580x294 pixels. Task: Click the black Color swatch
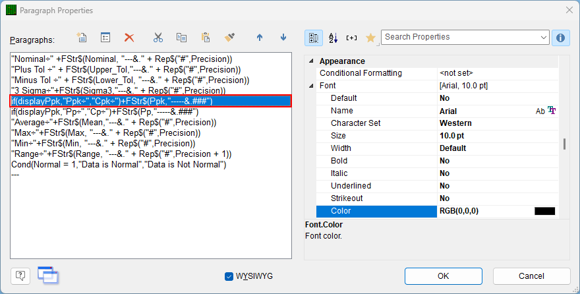click(x=544, y=211)
